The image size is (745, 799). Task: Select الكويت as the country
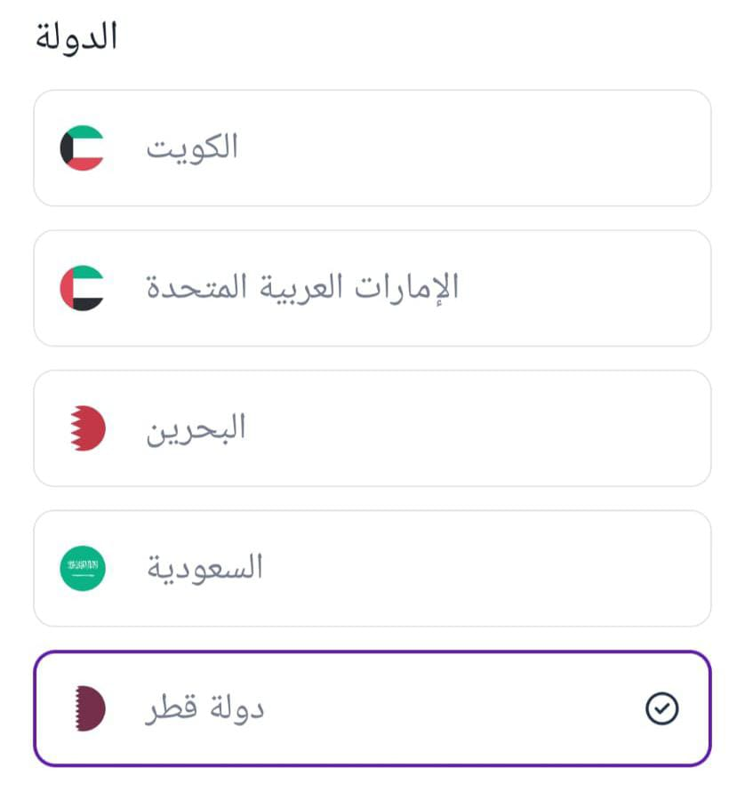[372, 148]
